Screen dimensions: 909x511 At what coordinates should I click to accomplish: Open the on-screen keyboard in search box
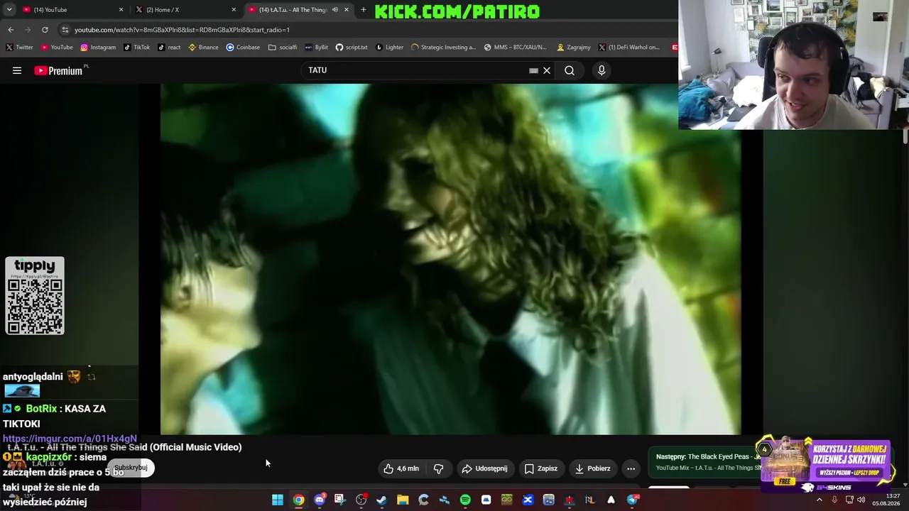[533, 70]
